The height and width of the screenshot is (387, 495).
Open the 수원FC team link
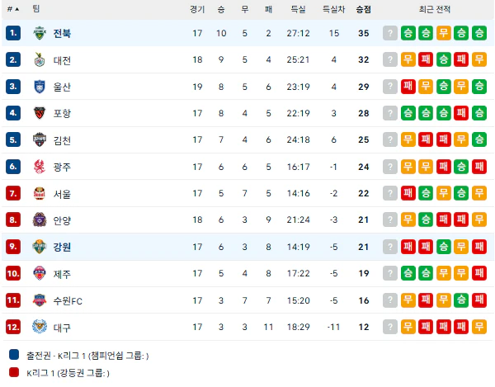[68, 300]
